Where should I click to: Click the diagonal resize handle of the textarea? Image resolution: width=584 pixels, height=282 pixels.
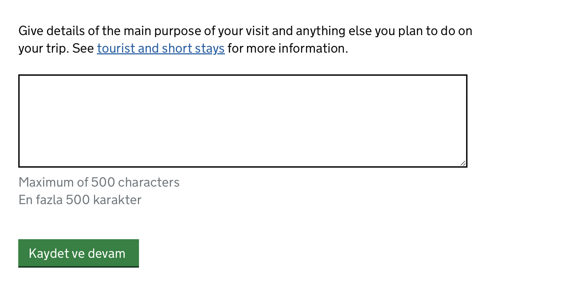point(463,163)
